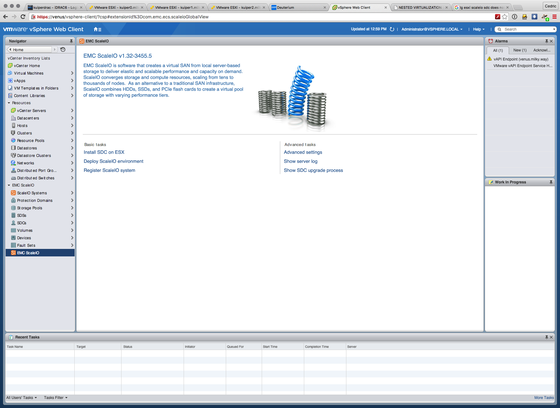Open Show server log link
Viewport: 560px width, 408px height.
point(300,161)
